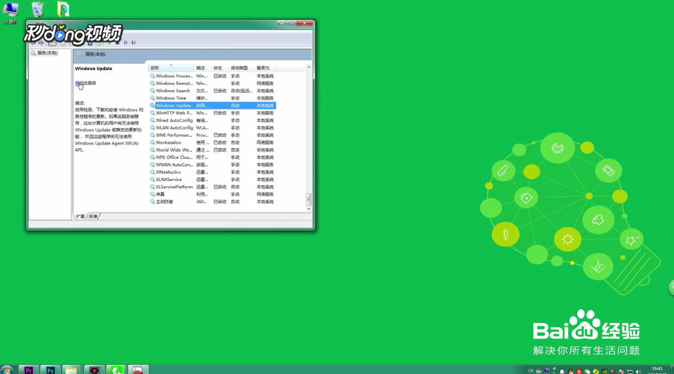The height and width of the screenshot is (374, 674).
Task: Sort by the 名称 column header
Action: (171, 68)
